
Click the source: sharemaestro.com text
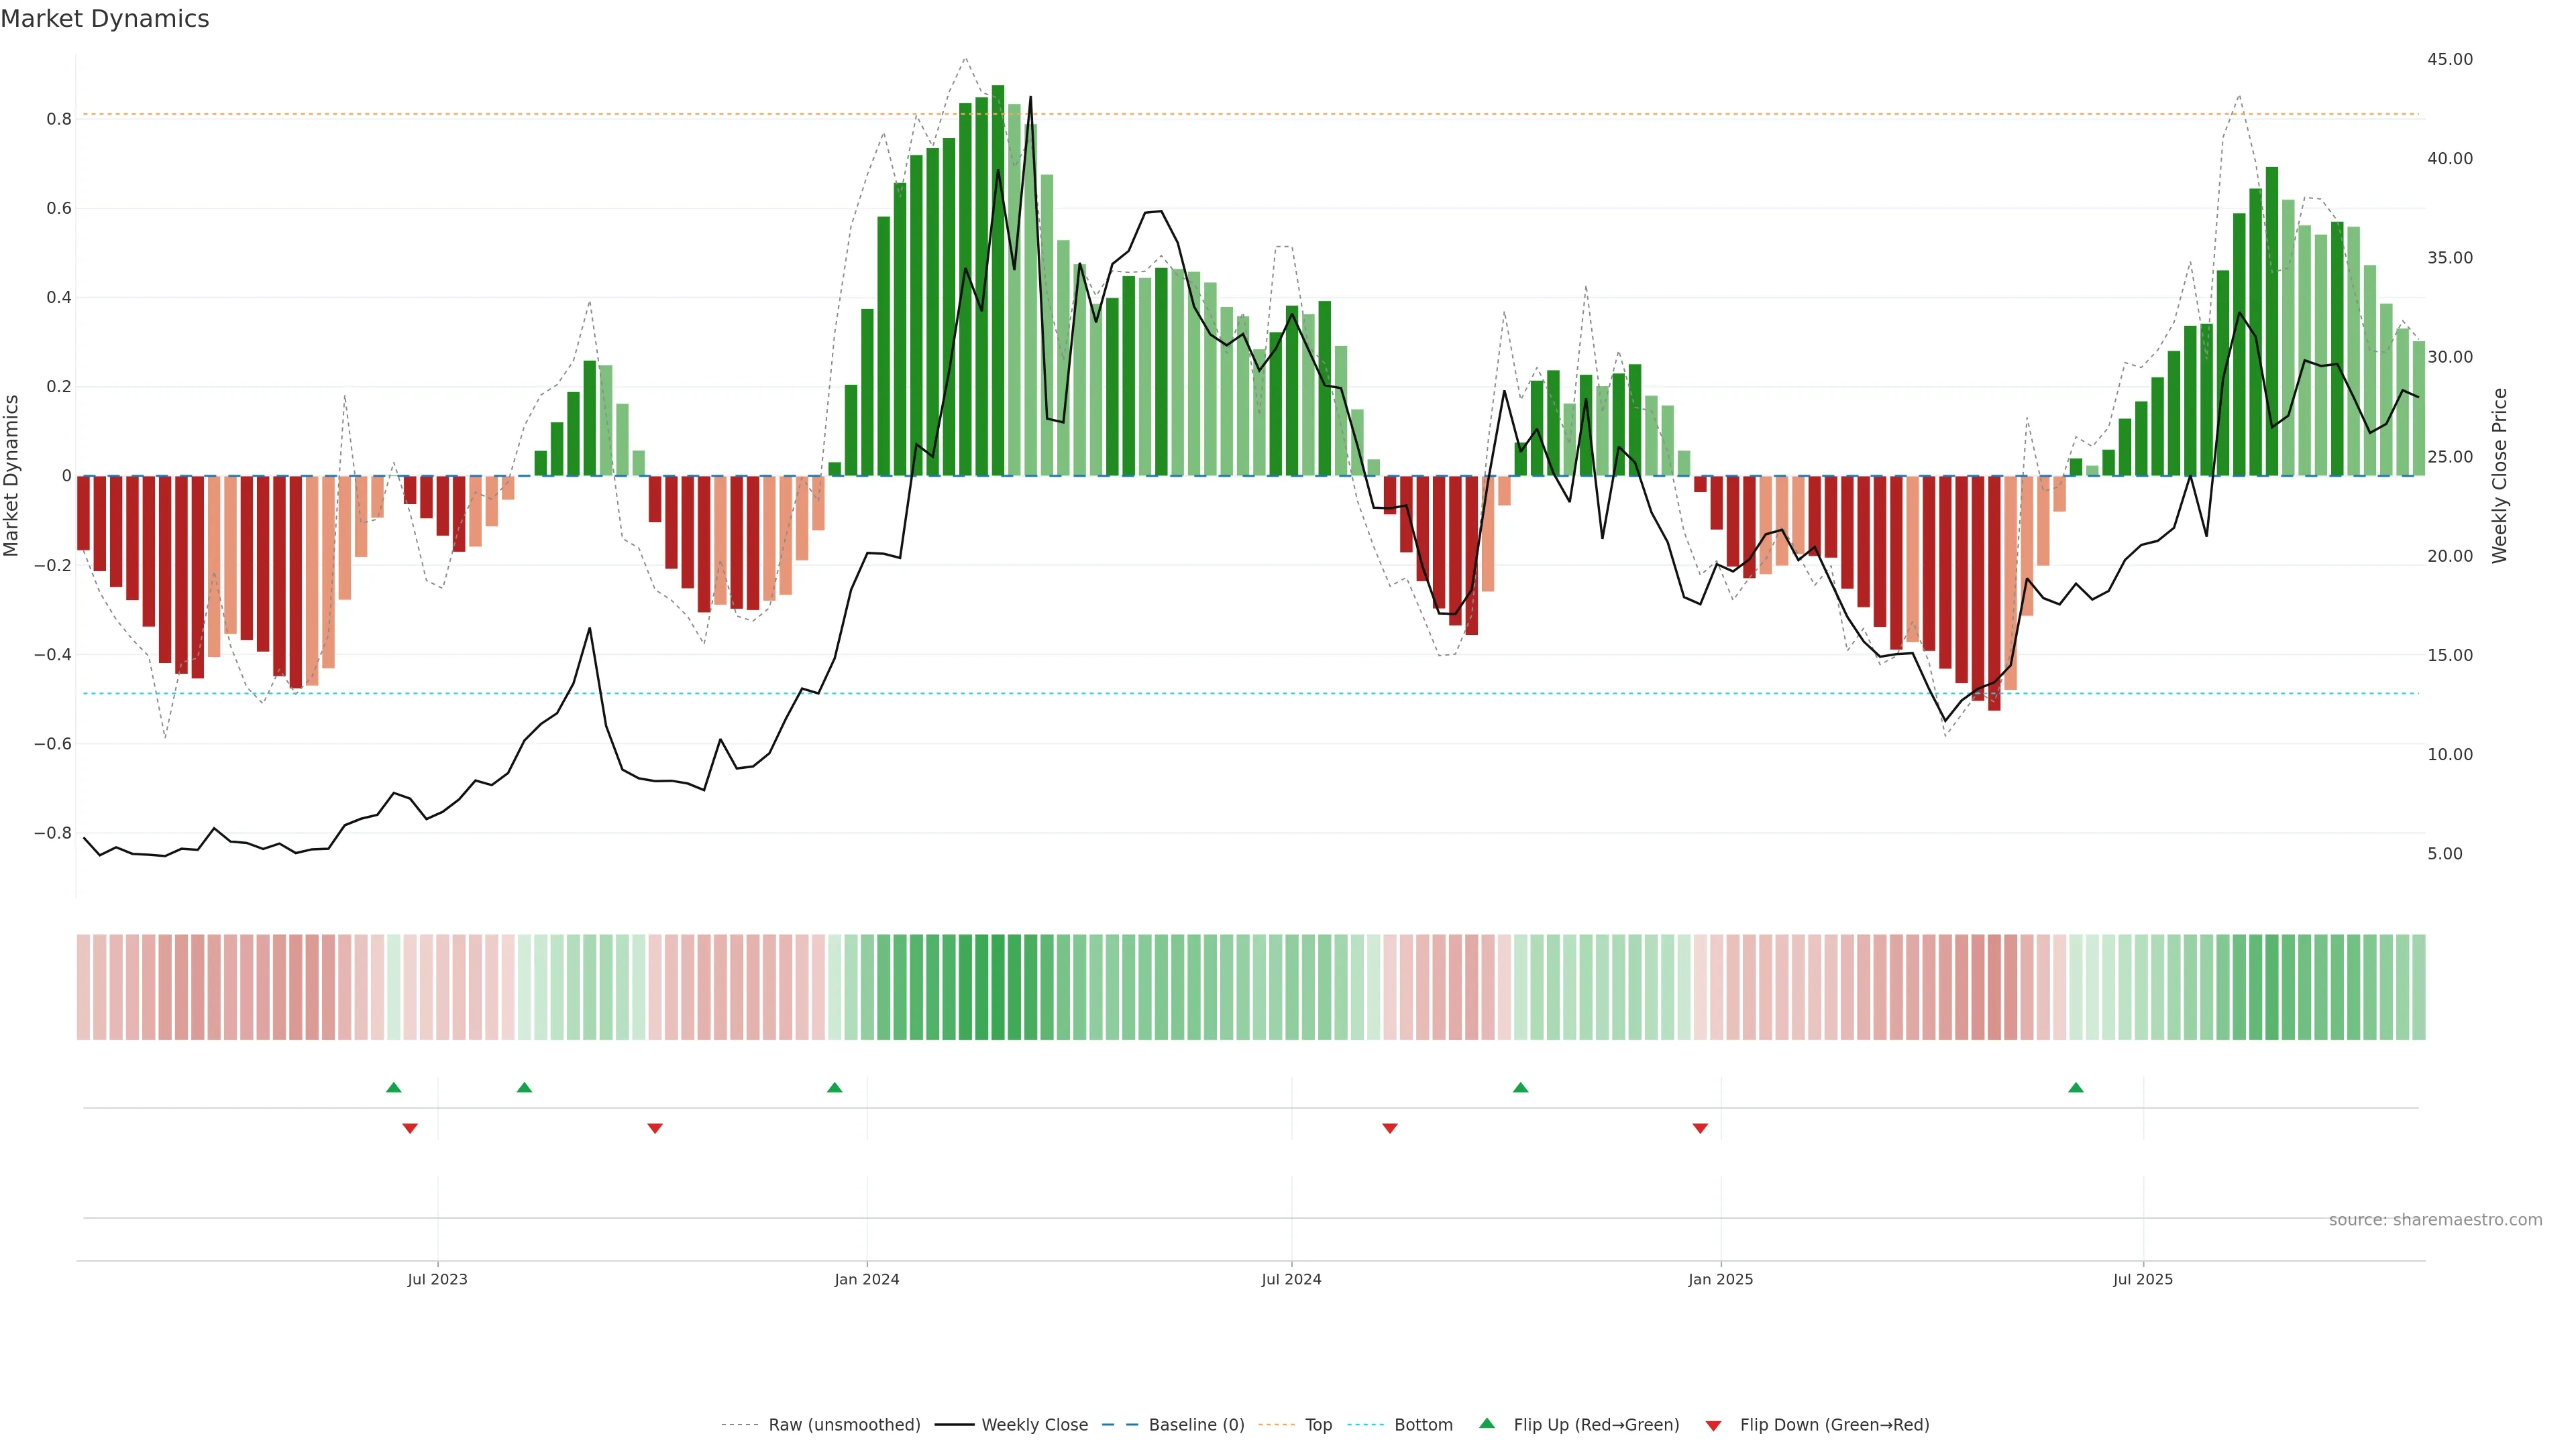[2435, 1219]
